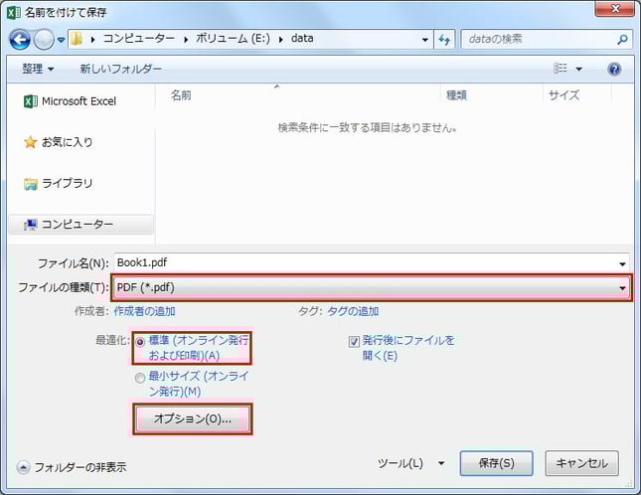Collapse folders with フォルダーの非表示
The width and height of the screenshot is (641, 495).
coord(72,467)
